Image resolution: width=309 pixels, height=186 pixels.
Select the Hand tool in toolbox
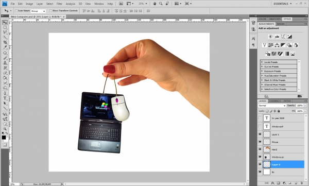(x=5, y=124)
